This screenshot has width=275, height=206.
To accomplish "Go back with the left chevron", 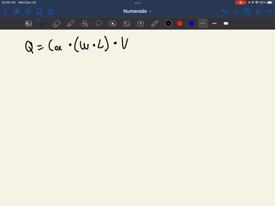I will tap(5, 11).
